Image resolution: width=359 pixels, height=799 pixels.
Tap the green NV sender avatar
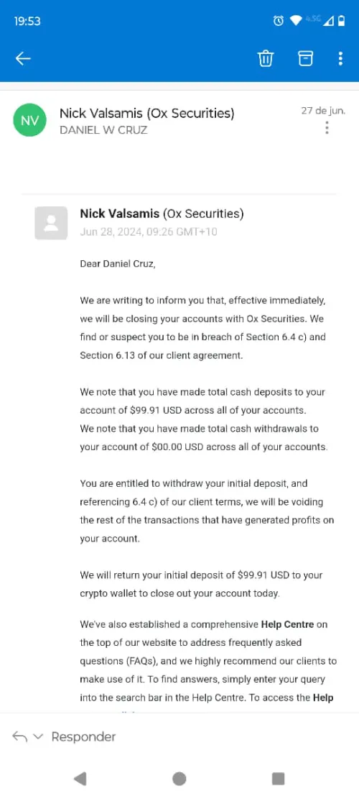(x=29, y=120)
